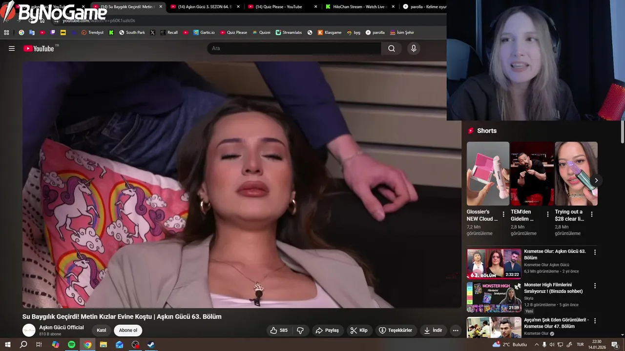Image resolution: width=625 pixels, height=351 pixels.
Task: Open the Glossier's NEW Cloud short thumbnail
Action: click(x=488, y=174)
